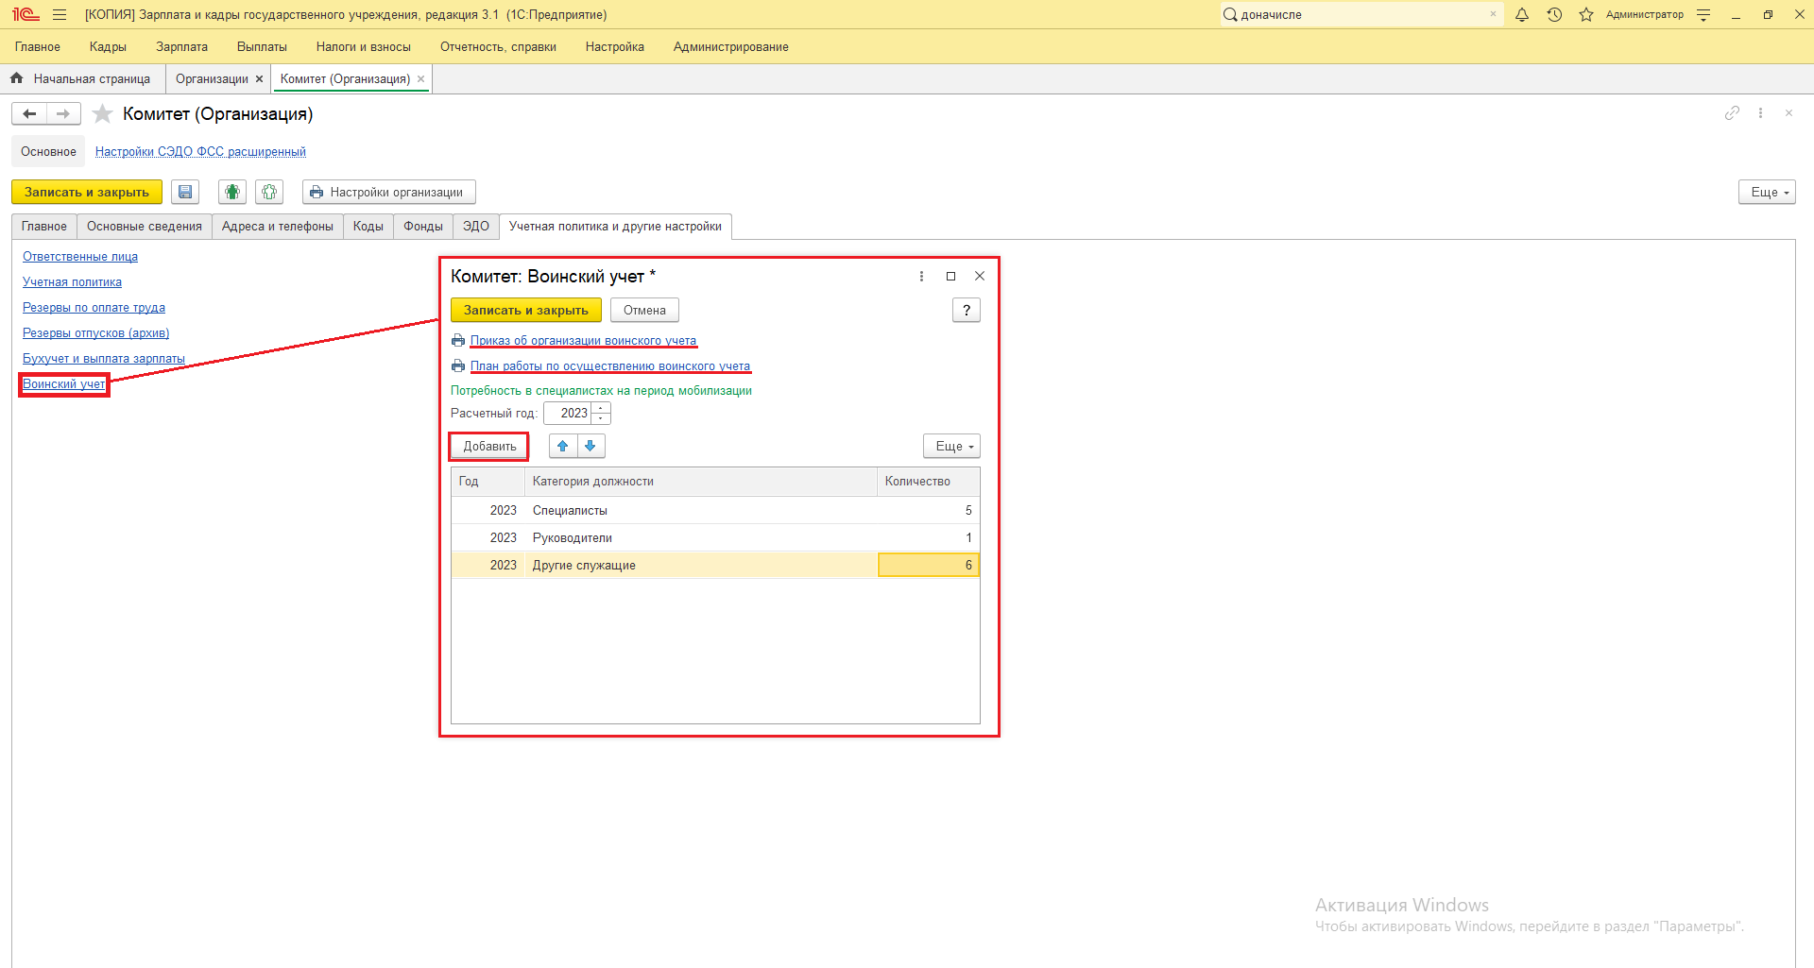Image resolution: width=1814 pixels, height=968 pixels.
Task: Add Комитет form to favorites star
Action: click(102, 114)
